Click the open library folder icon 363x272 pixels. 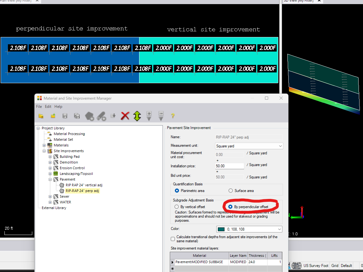pyautogui.click(x=53, y=116)
